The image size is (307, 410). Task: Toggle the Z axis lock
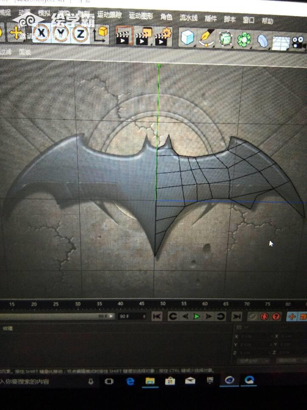point(81,34)
